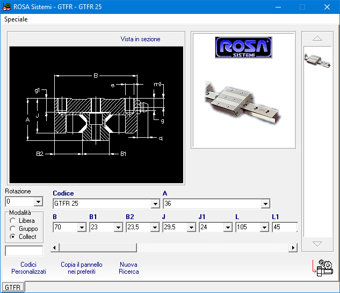
Task: Click the thumbnail list down arrow
Action: pyautogui.click(x=317, y=244)
